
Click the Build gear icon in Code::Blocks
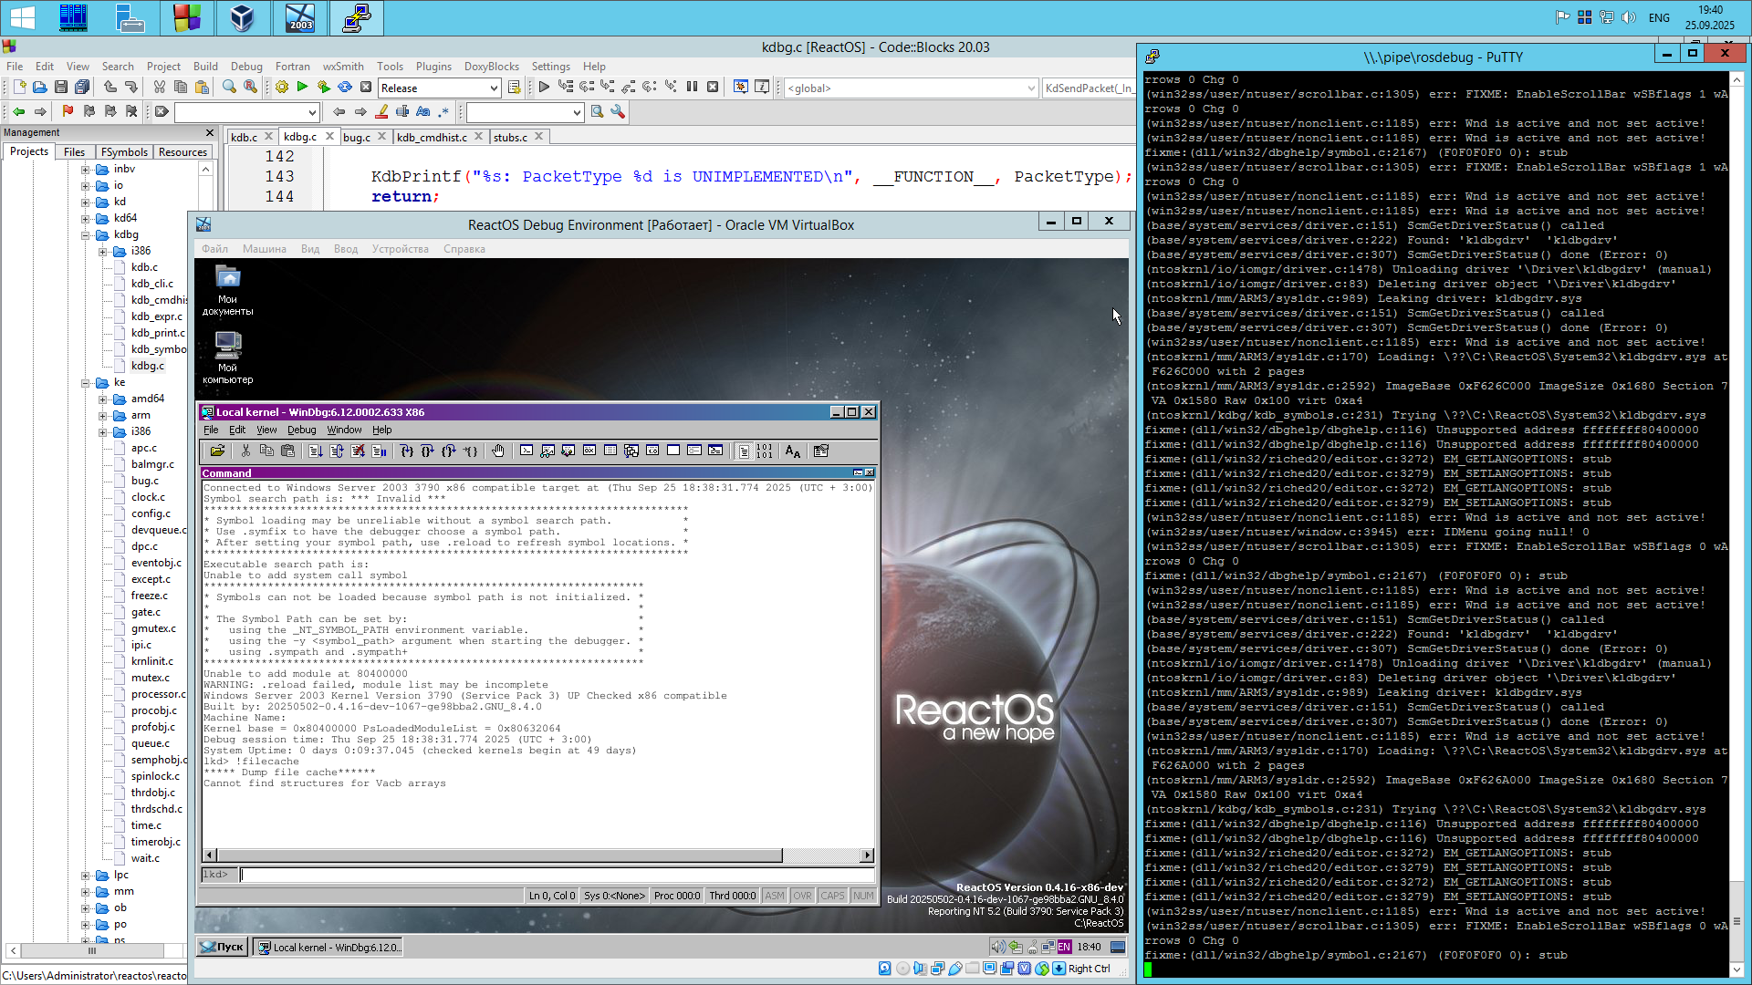coord(282,88)
